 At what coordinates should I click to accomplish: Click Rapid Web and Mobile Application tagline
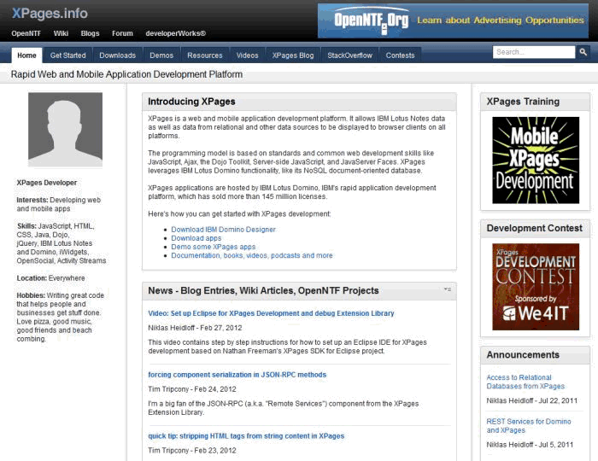tap(126, 74)
